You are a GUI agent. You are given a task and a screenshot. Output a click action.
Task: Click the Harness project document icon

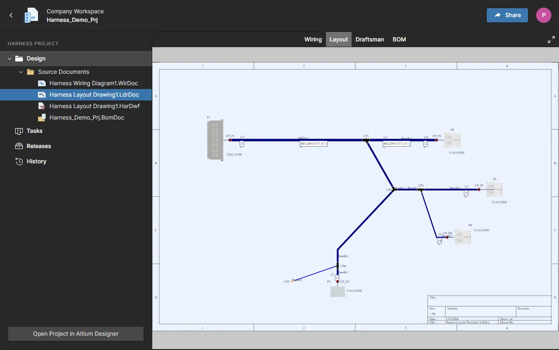click(30, 15)
